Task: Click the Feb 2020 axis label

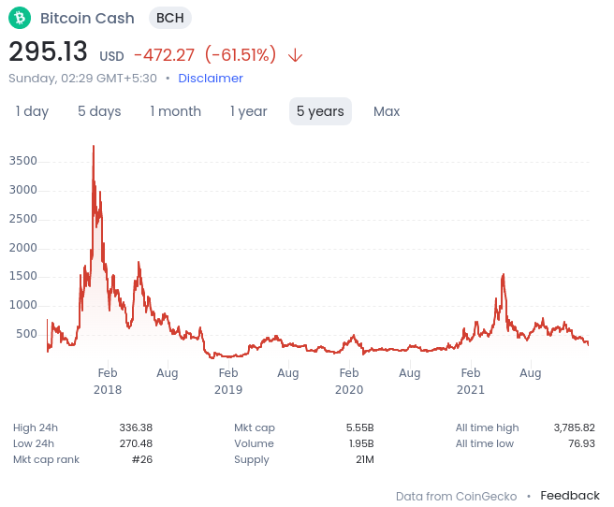Action: point(349,381)
